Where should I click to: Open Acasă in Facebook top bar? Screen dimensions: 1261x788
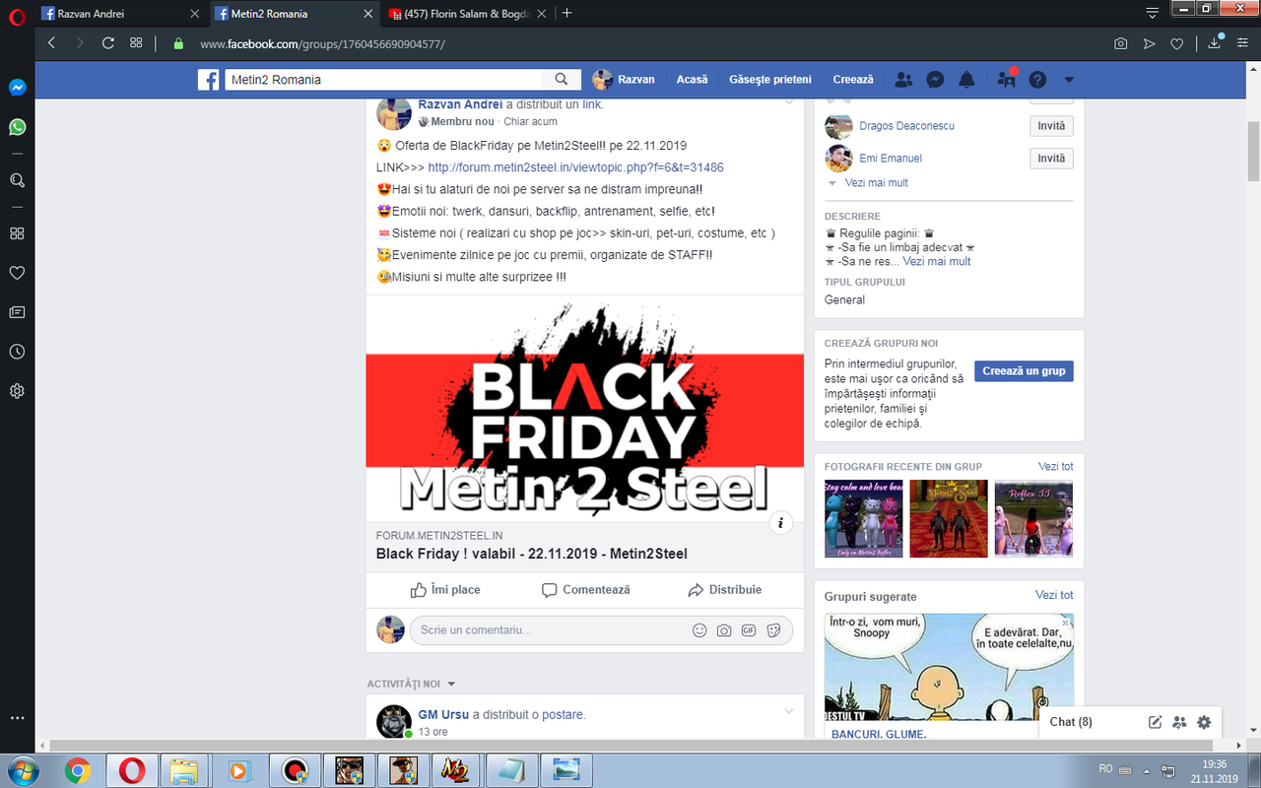click(x=692, y=80)
